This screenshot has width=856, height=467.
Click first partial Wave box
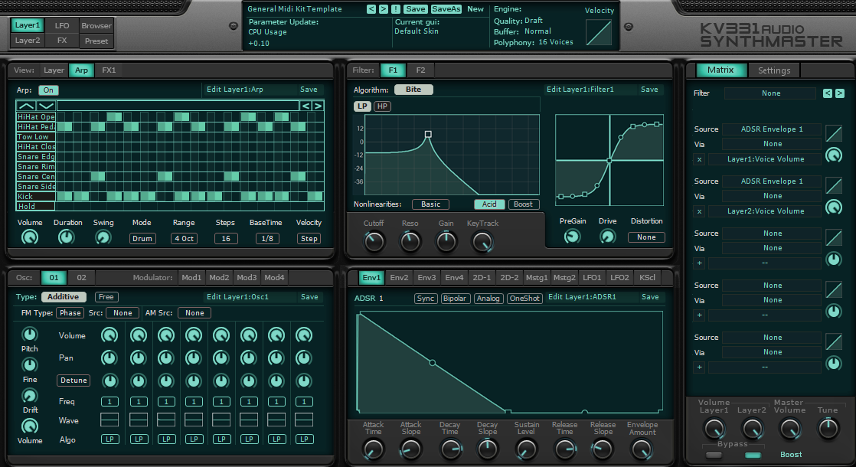click(109, 420)
